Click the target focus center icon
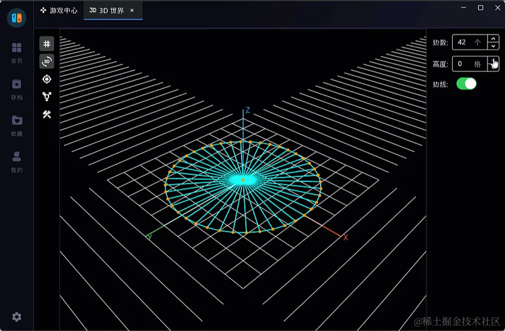505x331 pixels. click(x=47, y=79)
